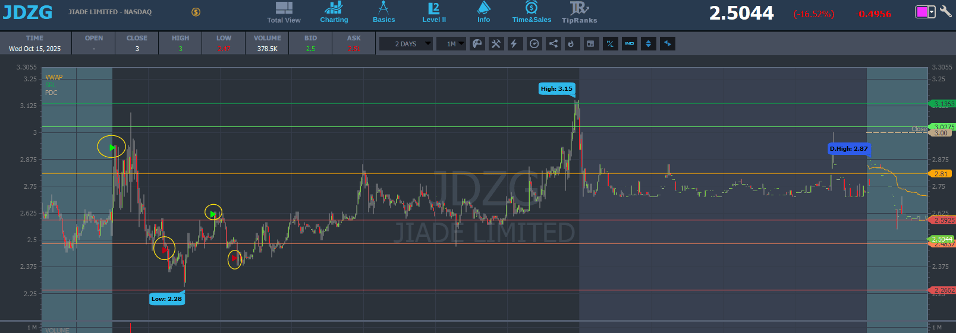Toggle the high/low labels button
Viewport: 956px width, 333px height.
610,43
